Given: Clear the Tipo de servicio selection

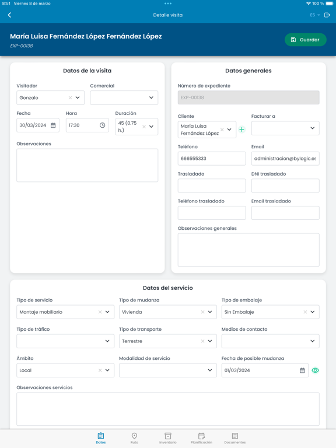Looking at the screenshot, I should [x=100, y=312].
